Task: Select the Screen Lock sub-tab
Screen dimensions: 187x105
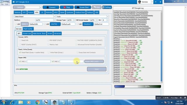Action: tap(27, 34)
